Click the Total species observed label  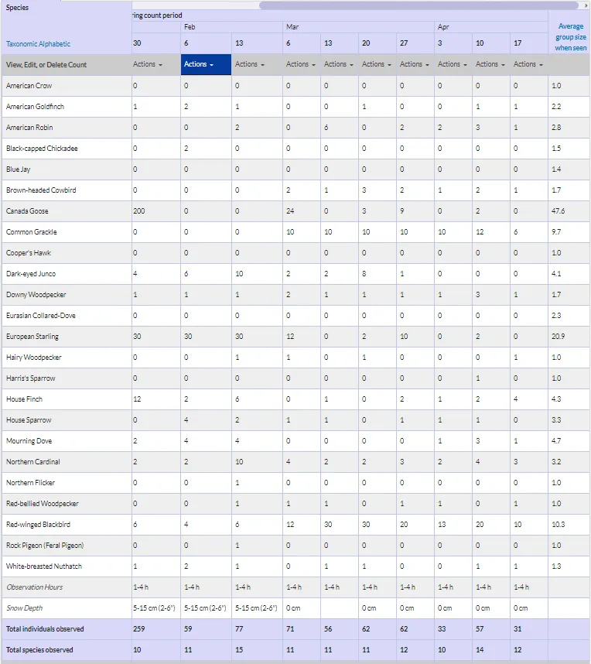click(x=39, y=650)
